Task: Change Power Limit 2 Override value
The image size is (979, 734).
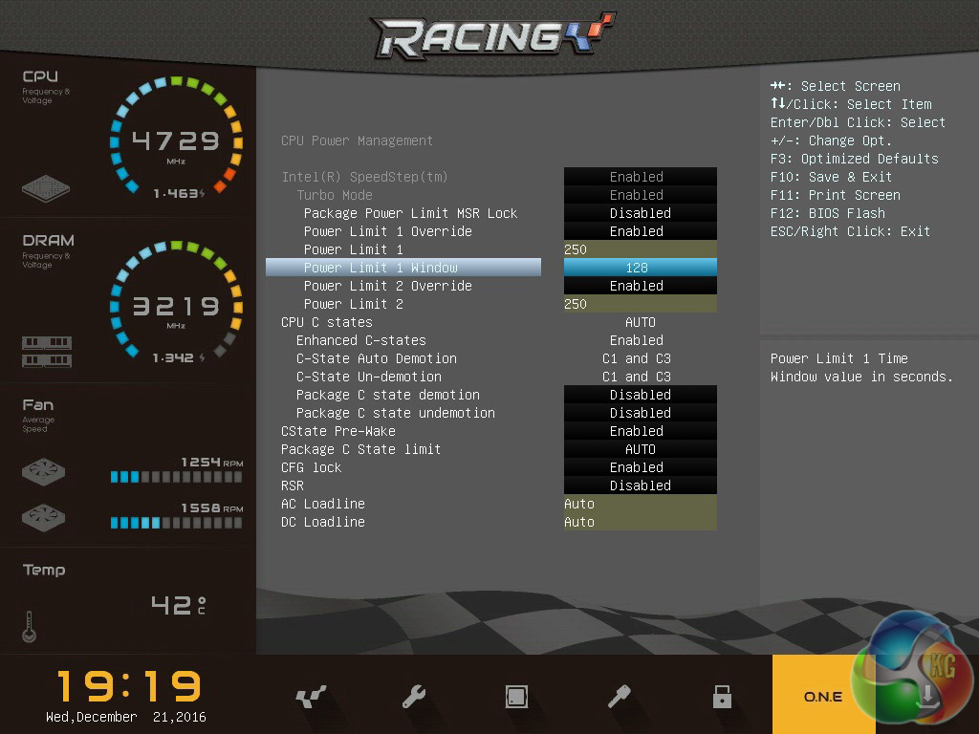Action: tap(640, 285)
